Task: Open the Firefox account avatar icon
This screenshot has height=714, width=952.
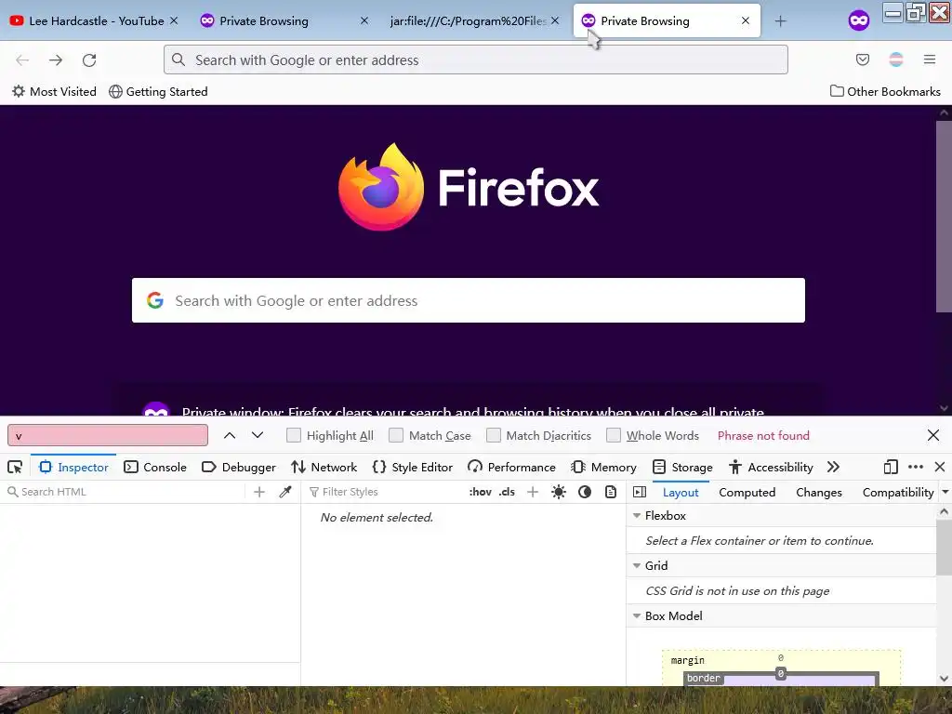Action: pos(896,59)
